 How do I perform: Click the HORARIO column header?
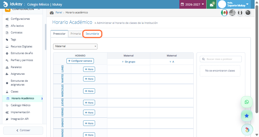(80, 56)
